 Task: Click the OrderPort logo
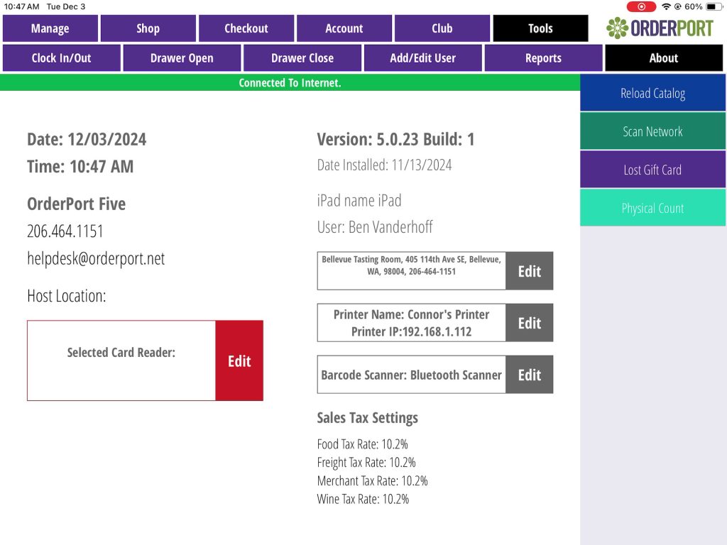click(x=660, y=28)
